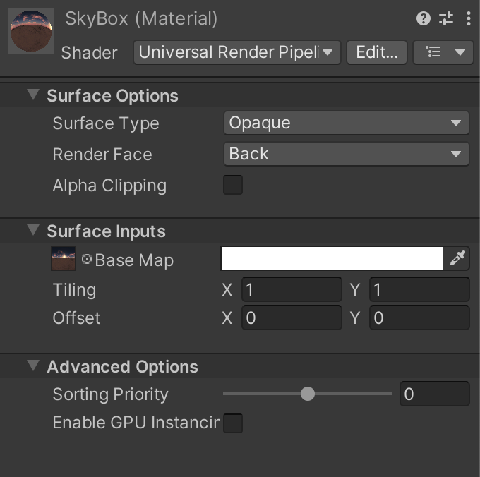The height and width of the screenshot is (477, 480).
Task: Click the Edit... shader button
Action: pyautogui.click(x=376, y=52)
